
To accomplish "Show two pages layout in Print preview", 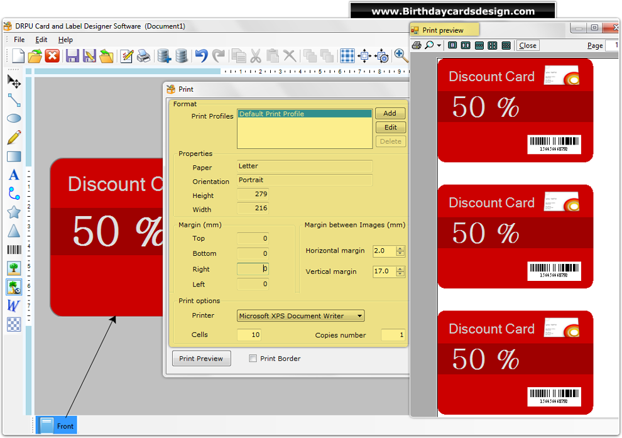I will 466,45.
